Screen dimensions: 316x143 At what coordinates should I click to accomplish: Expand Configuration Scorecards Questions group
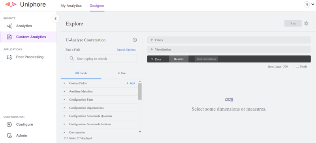pyautogui.click(x=64, y=116)
